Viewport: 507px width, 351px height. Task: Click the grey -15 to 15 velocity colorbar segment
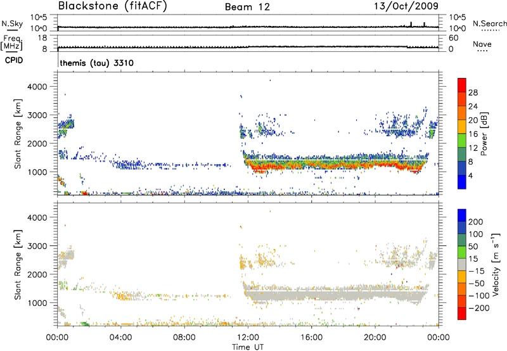point(462,264)
